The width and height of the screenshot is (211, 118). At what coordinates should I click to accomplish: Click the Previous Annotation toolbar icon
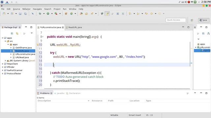pos(138,14)
